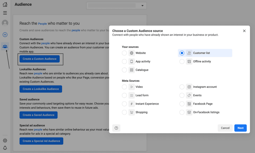Click the help question mark icon
The image size is (255, 153).
(x=116, y=128)
